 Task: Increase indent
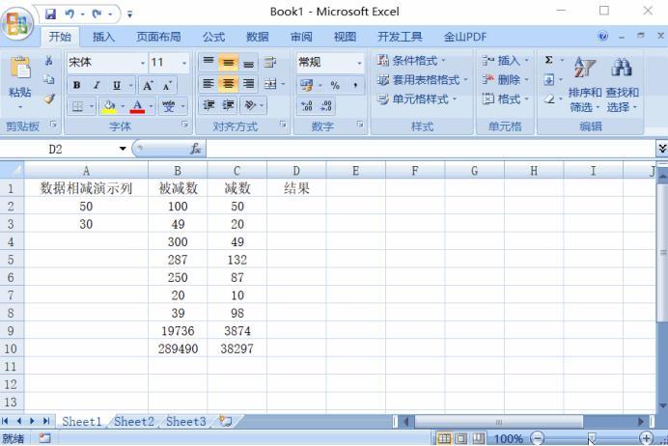pyautogui.click(x=229, y=105)
